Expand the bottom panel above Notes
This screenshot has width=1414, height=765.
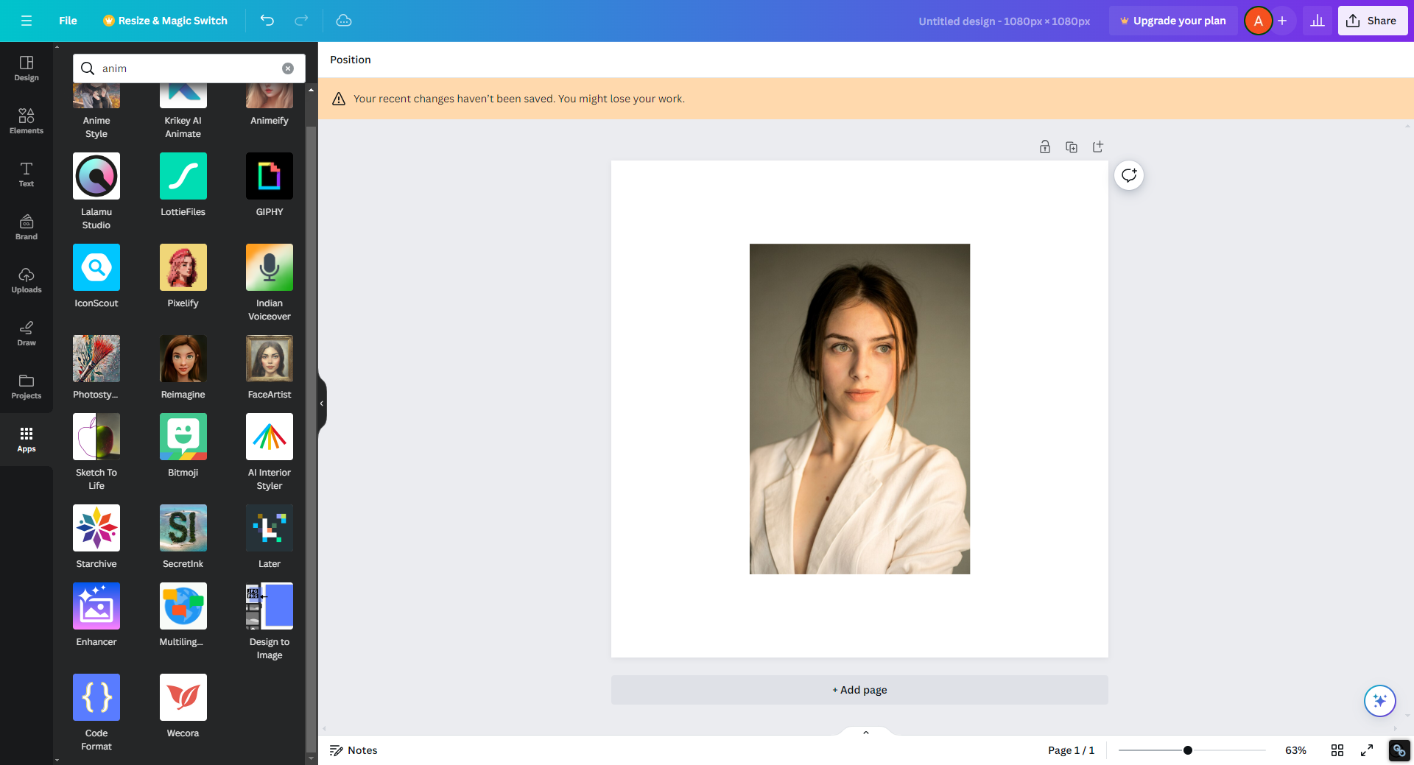[x=865, y=732]
